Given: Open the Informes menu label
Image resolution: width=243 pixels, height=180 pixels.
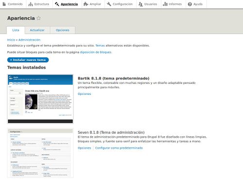Looking at the screenshot, I should pos(175,4).
